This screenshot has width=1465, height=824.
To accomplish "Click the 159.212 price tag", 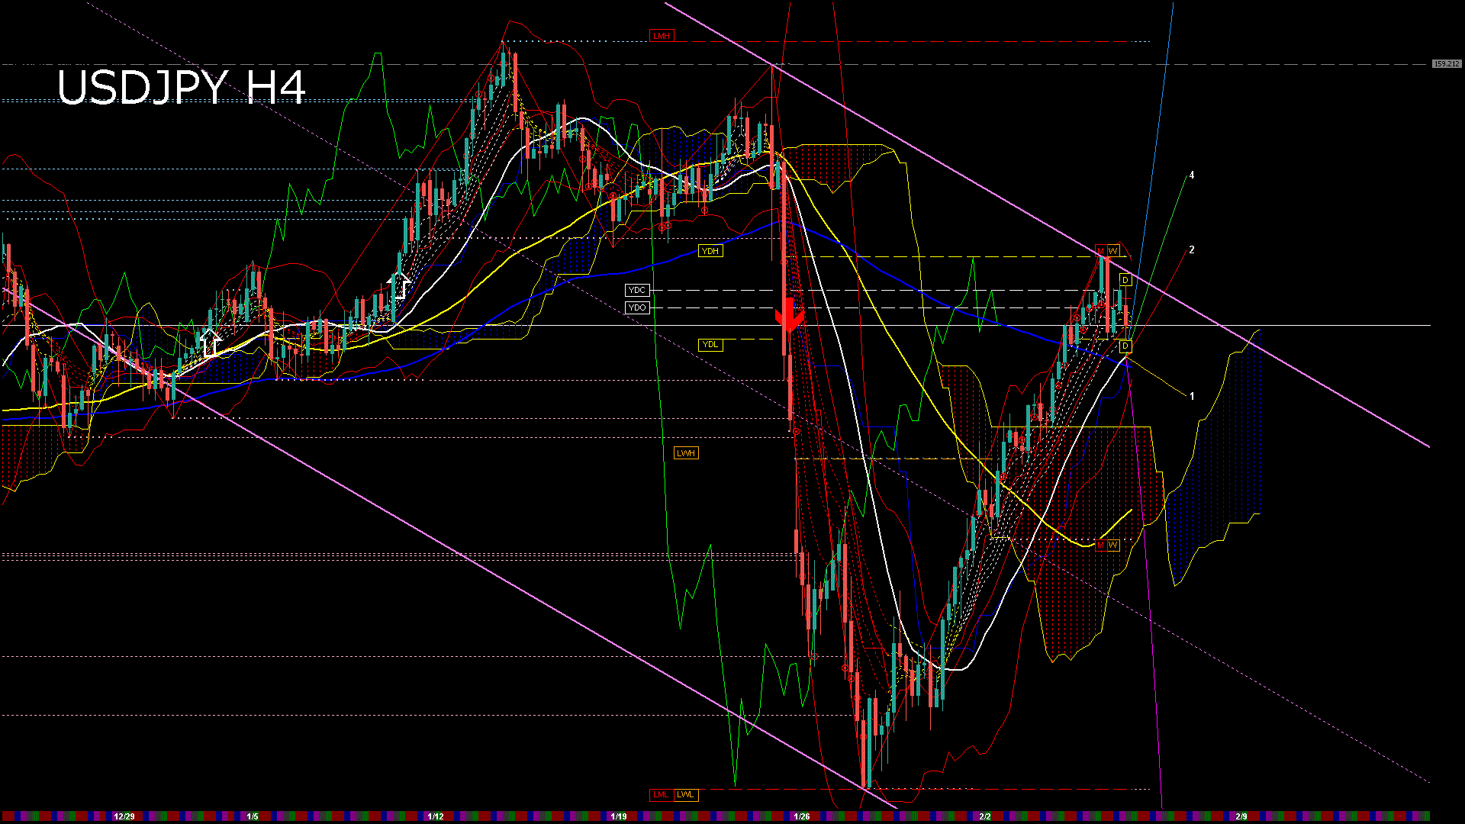I will click(1446, 64).
